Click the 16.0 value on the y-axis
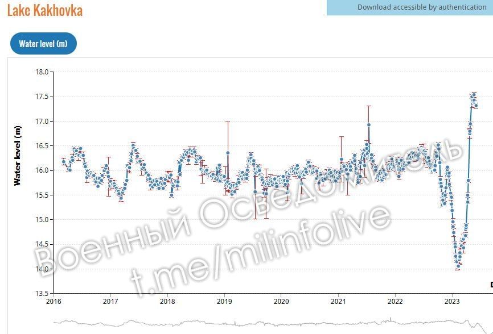This screenshot has width=493, height=334. tap(42, 170)
